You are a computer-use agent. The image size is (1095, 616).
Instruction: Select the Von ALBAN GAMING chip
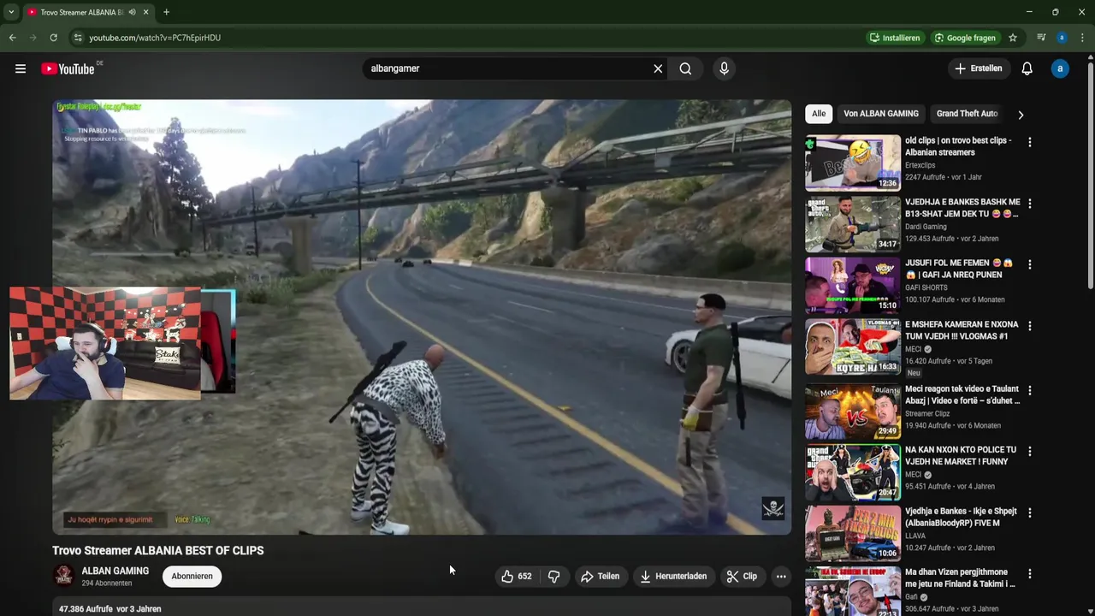click(880, 114)
